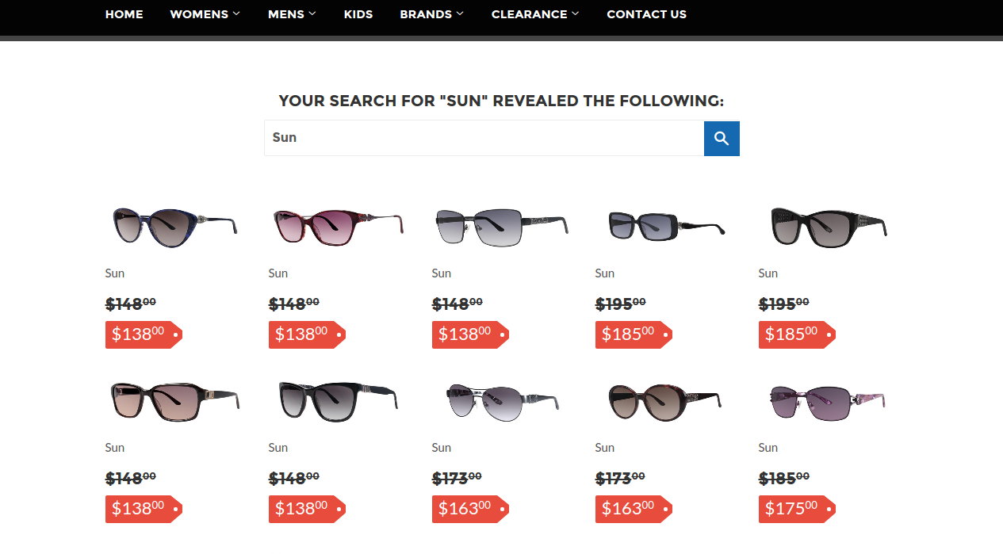Open the Contact Us page
Screen dimensions: 1003x554
646,14
